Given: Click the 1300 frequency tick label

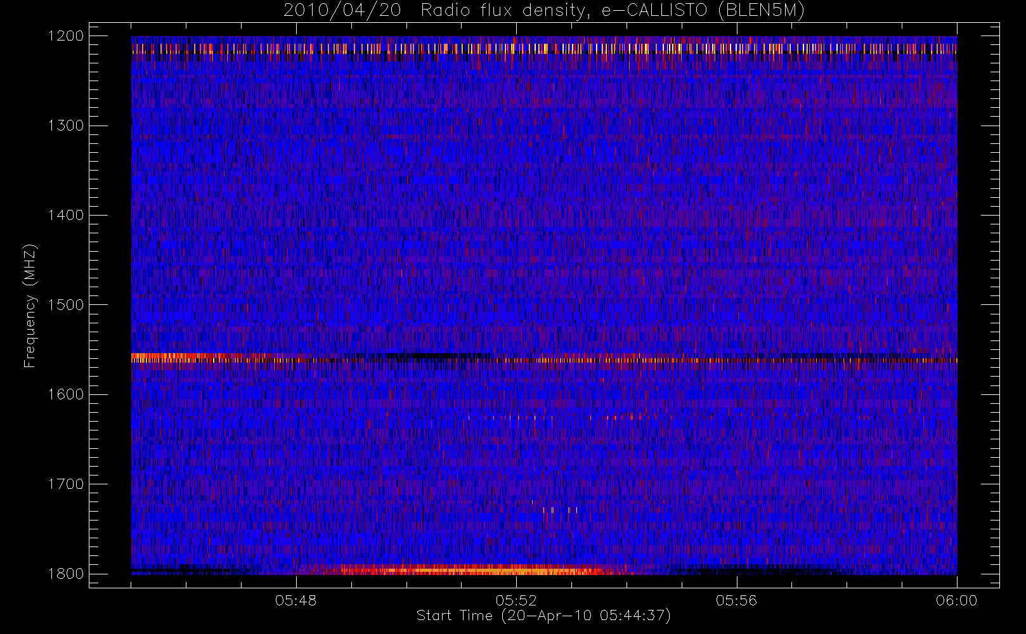Looking at the screenshot, I should (66, 126).
